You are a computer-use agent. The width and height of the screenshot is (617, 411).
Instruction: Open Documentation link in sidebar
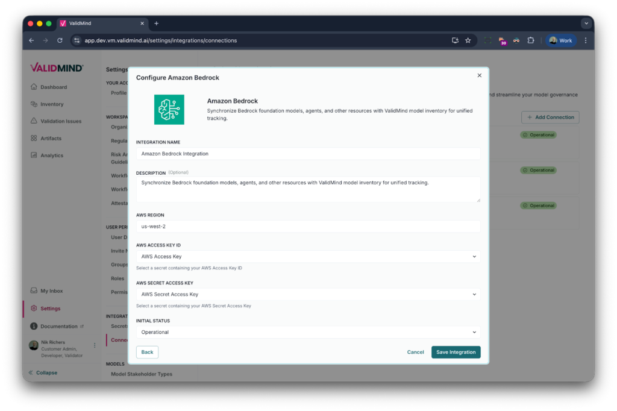point(58,327)
